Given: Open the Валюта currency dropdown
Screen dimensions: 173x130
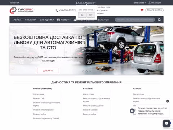Looking at the screenshot, I should [139, 3].
